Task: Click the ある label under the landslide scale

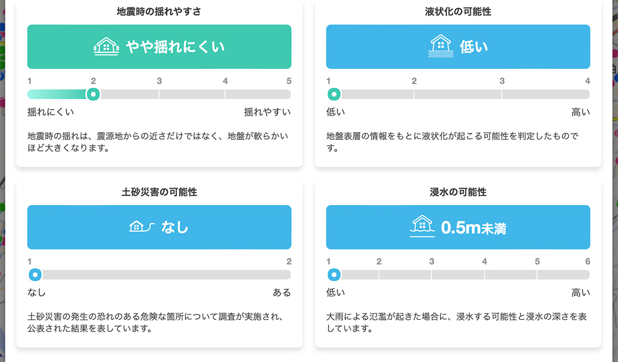Action: pos(282,293)
